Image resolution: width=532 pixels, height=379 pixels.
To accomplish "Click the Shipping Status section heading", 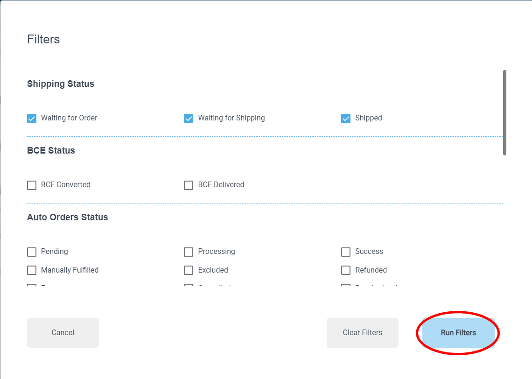I will 61,84.
